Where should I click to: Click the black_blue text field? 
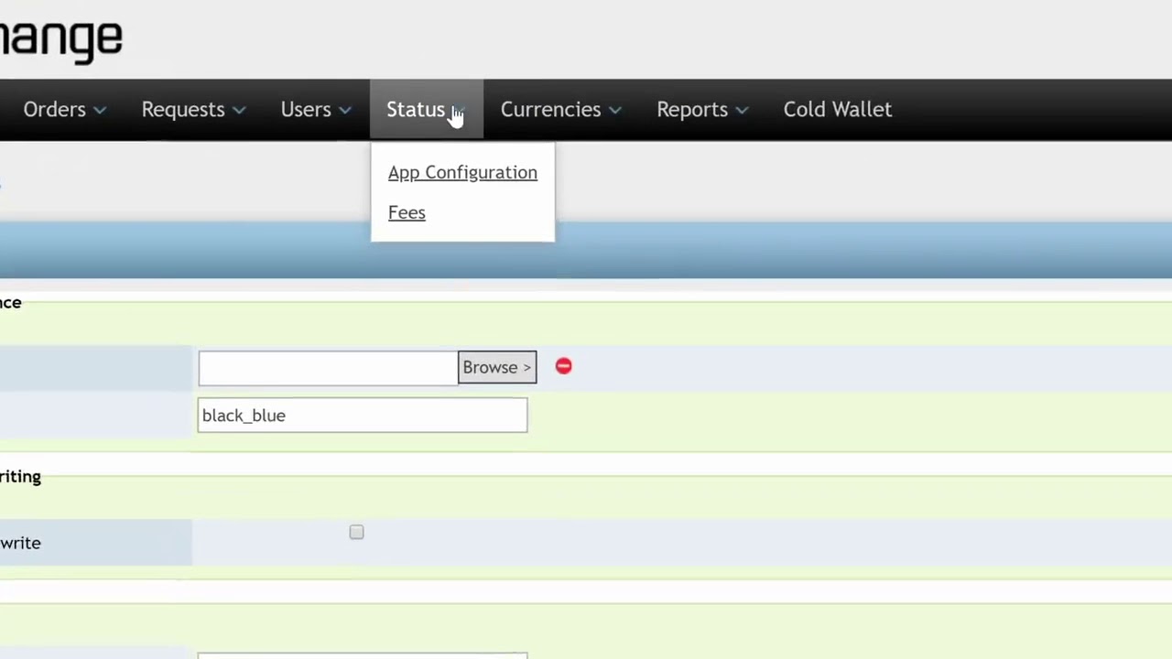pos(363,416)
